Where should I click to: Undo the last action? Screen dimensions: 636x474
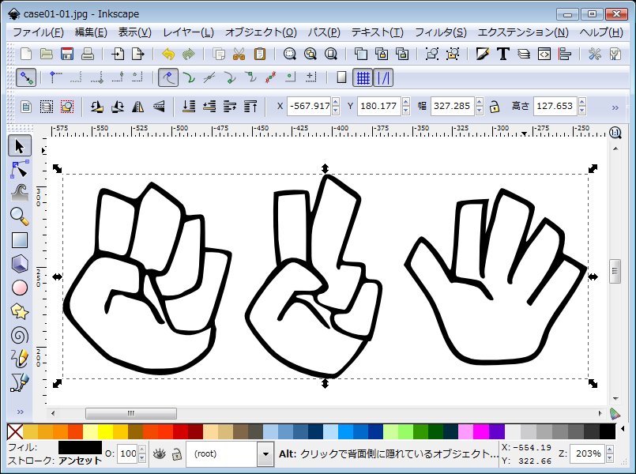pyautogui.click(x=168, y=54)
